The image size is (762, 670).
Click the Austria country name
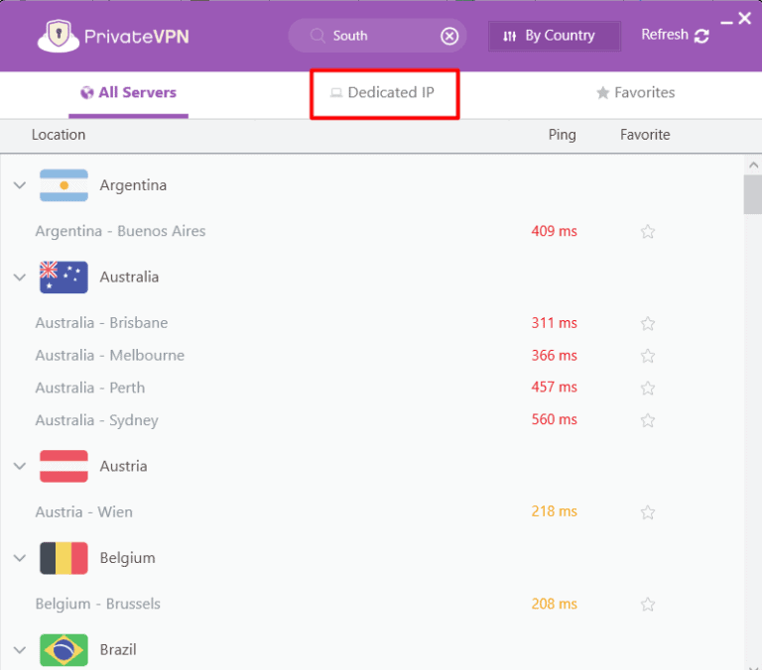[x=123, y=466]
